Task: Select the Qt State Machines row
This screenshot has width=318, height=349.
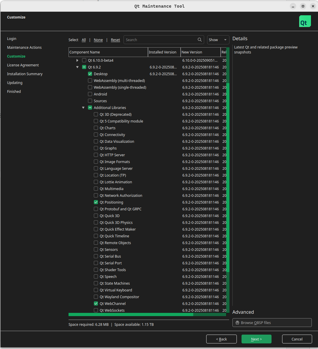Action: [147, 283]
